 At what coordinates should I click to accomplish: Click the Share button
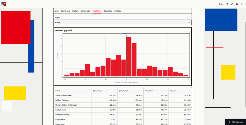221,4
